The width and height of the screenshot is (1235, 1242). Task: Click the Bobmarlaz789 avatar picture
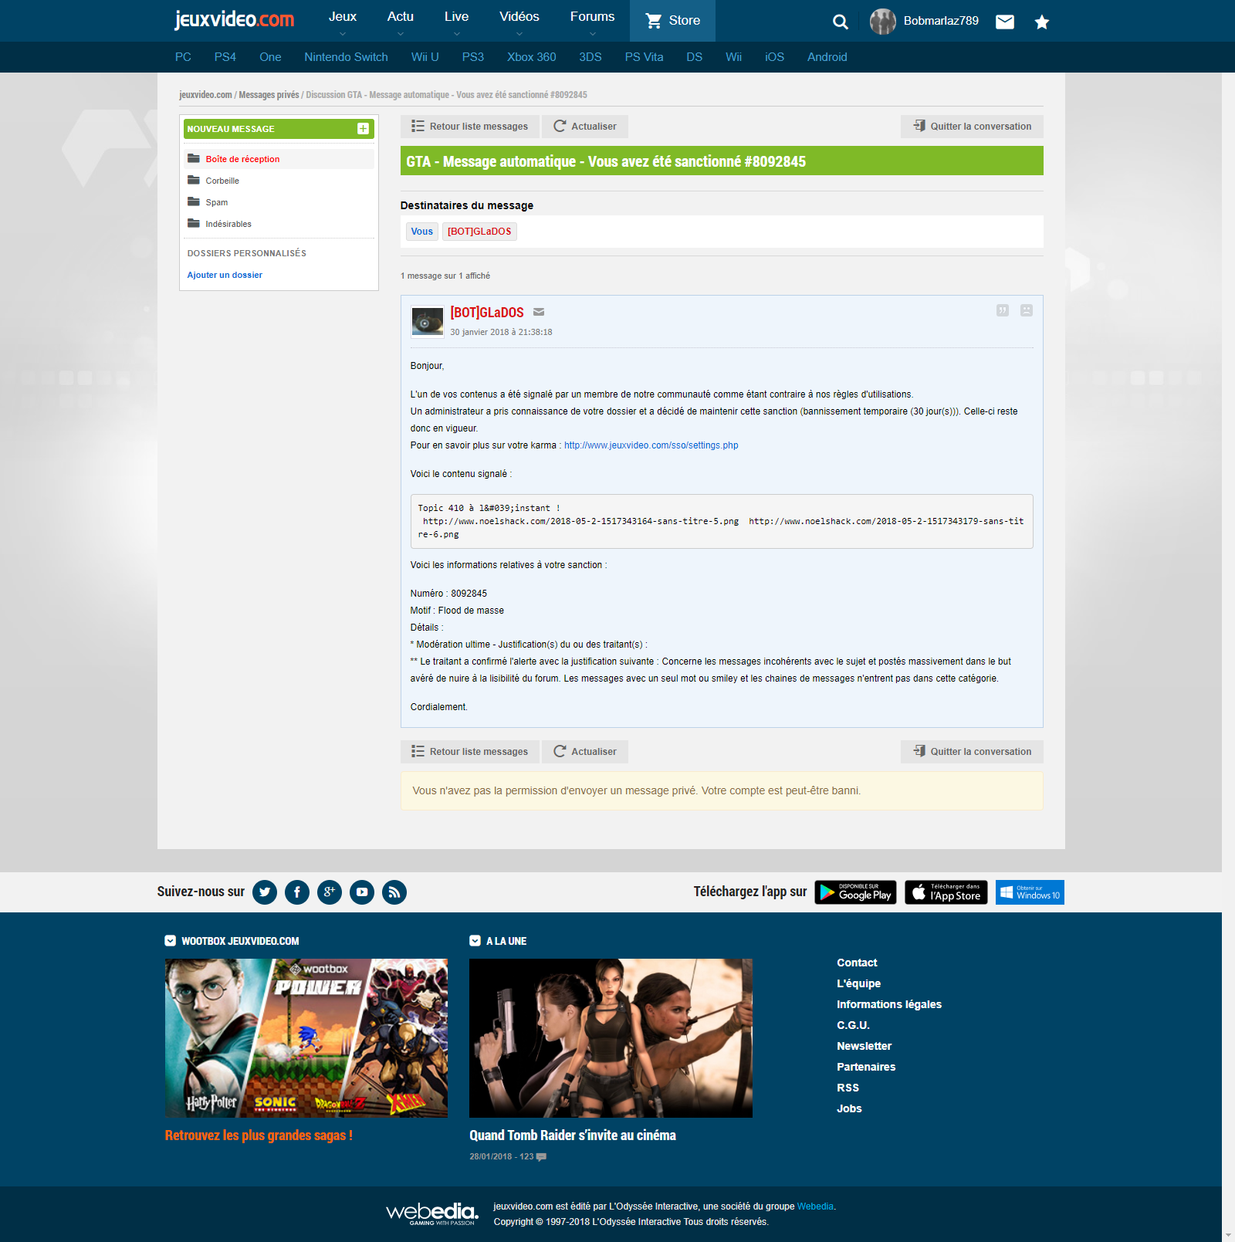coord(883,22)
